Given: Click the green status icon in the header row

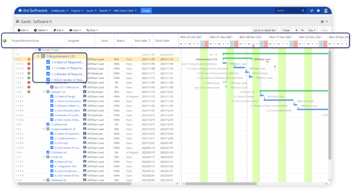Looking at the screenshot, I should pos(5,41).
